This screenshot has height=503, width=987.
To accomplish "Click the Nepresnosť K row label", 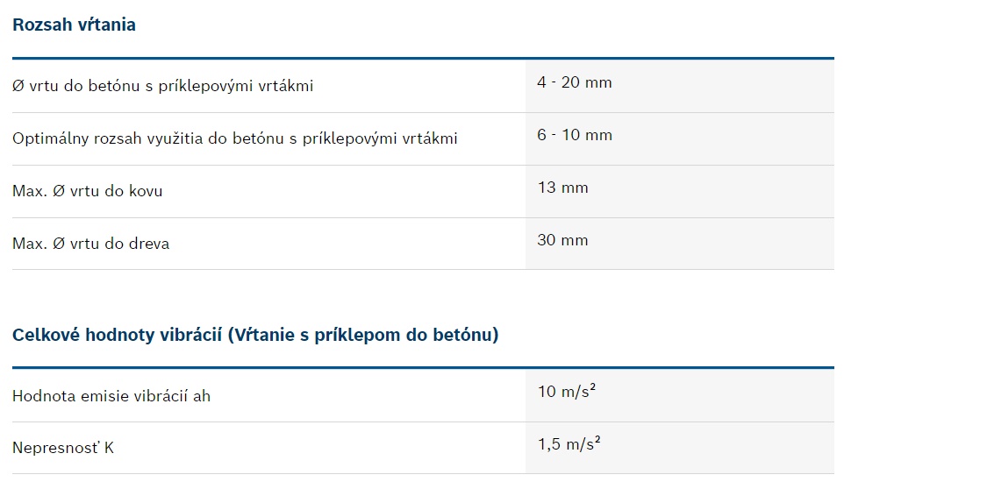I will [63, 448].
